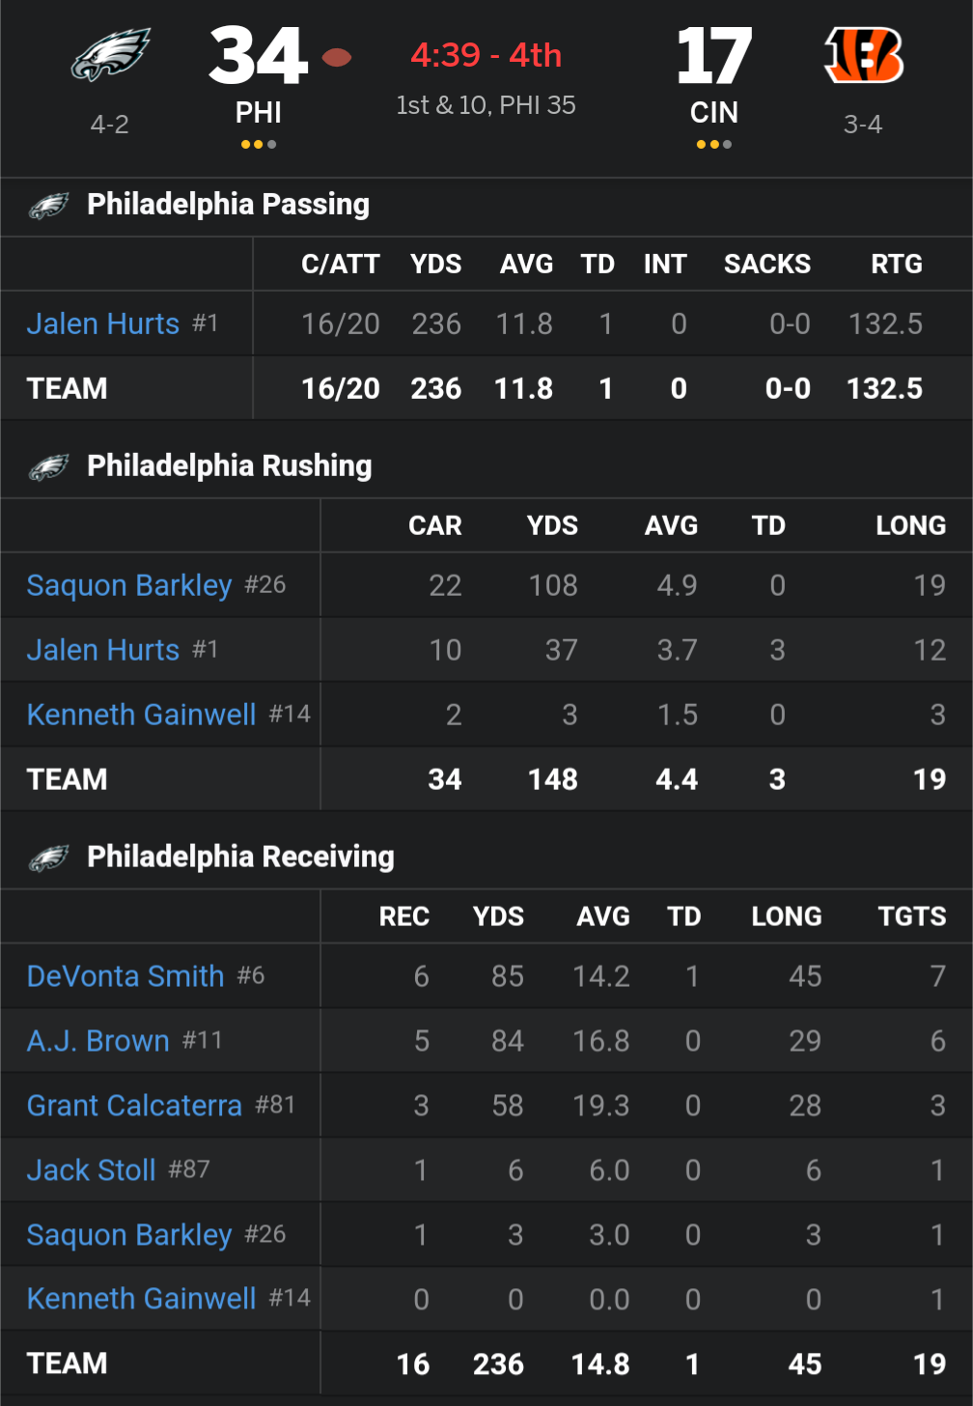Image resolution: width=973 pixels, height=1406 pixels.
Task: Open Kenneth Gainwell rushing player link
Action: coord(142,715)
